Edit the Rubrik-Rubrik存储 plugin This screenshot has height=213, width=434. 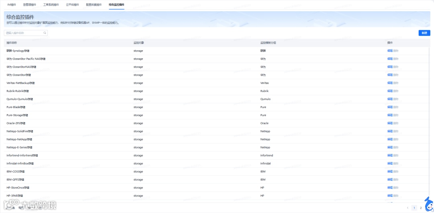pyautogui.click(x=390, y=91)
